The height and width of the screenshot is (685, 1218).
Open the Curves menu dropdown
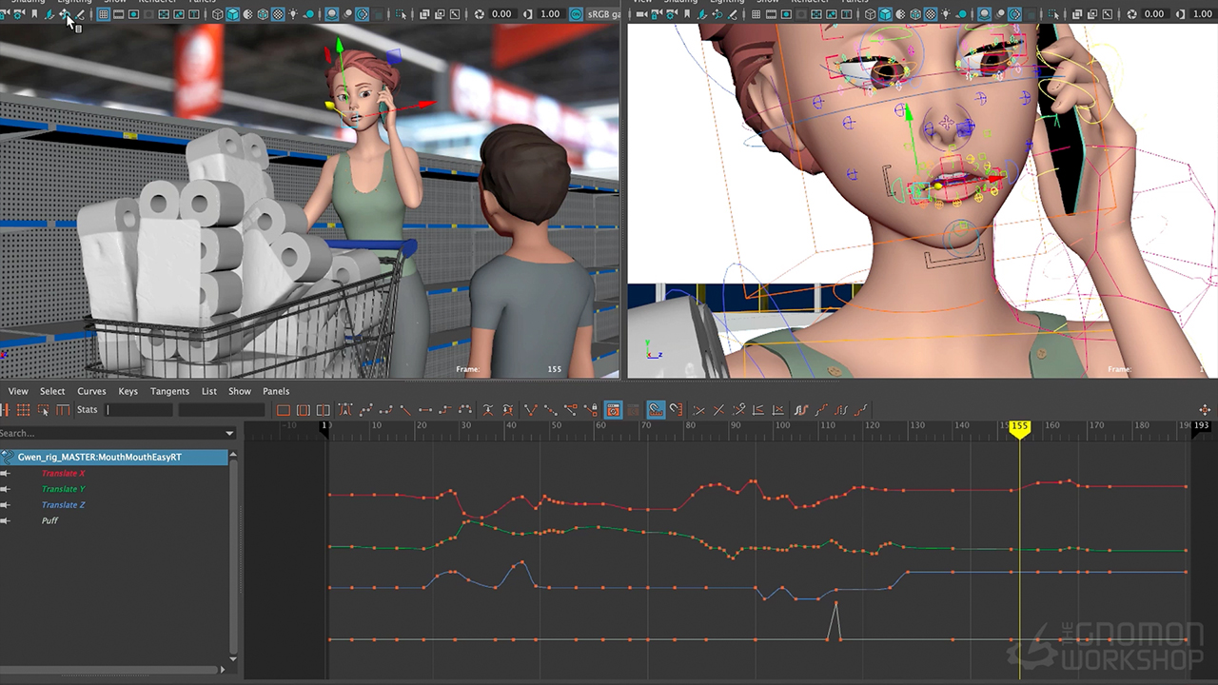click(91, 391)
